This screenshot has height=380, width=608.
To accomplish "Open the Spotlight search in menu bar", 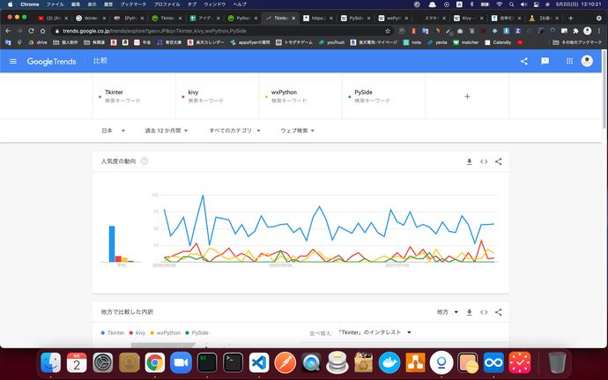I will (511, 4).
